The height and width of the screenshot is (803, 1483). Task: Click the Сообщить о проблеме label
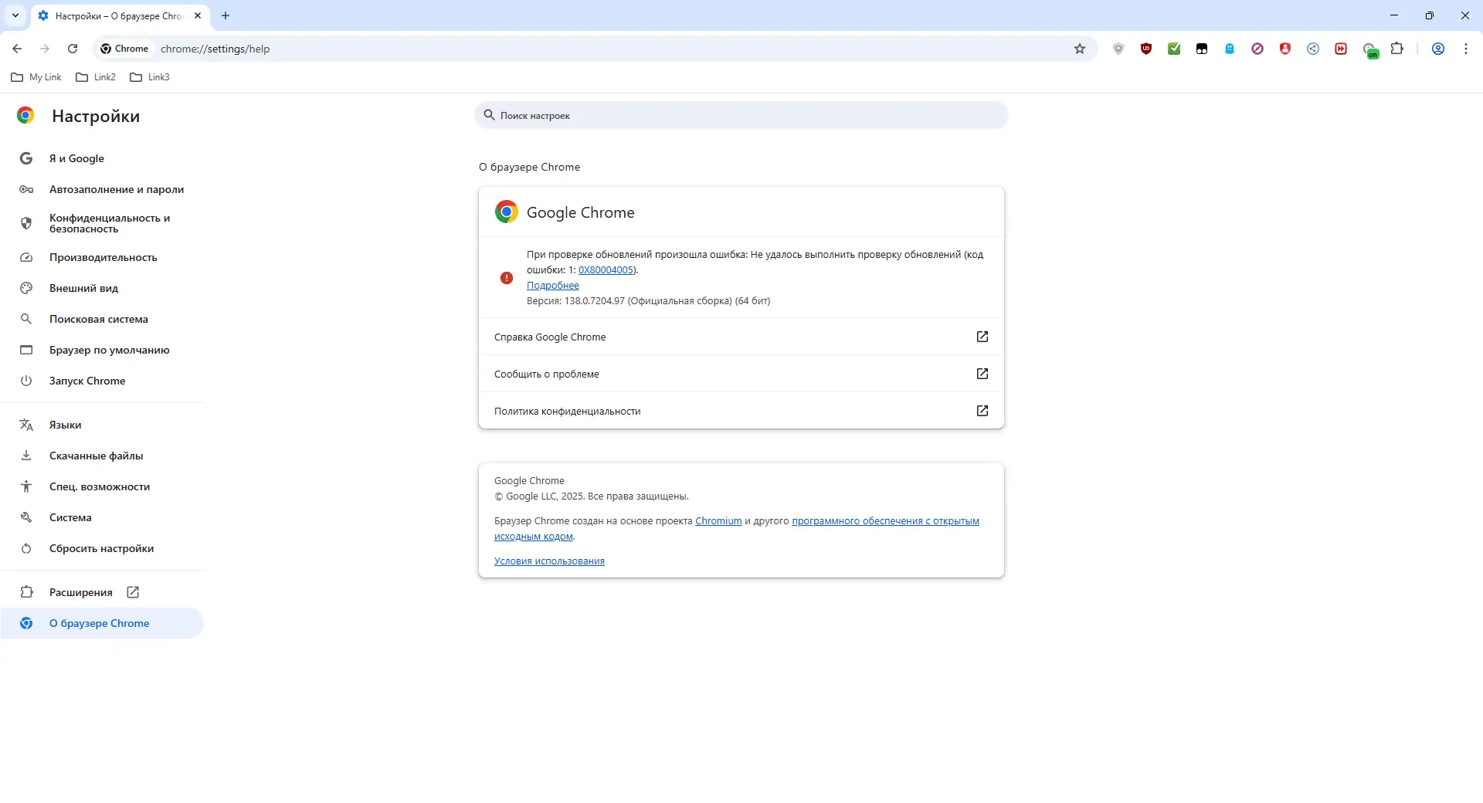coord(547,374)
